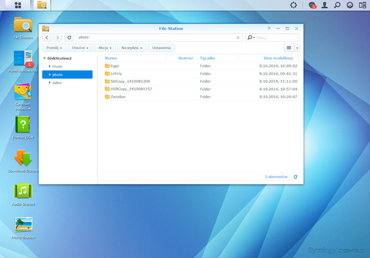Expand the video folder arrow
This screenshot has width=370, height=258.
pos(50,83)
